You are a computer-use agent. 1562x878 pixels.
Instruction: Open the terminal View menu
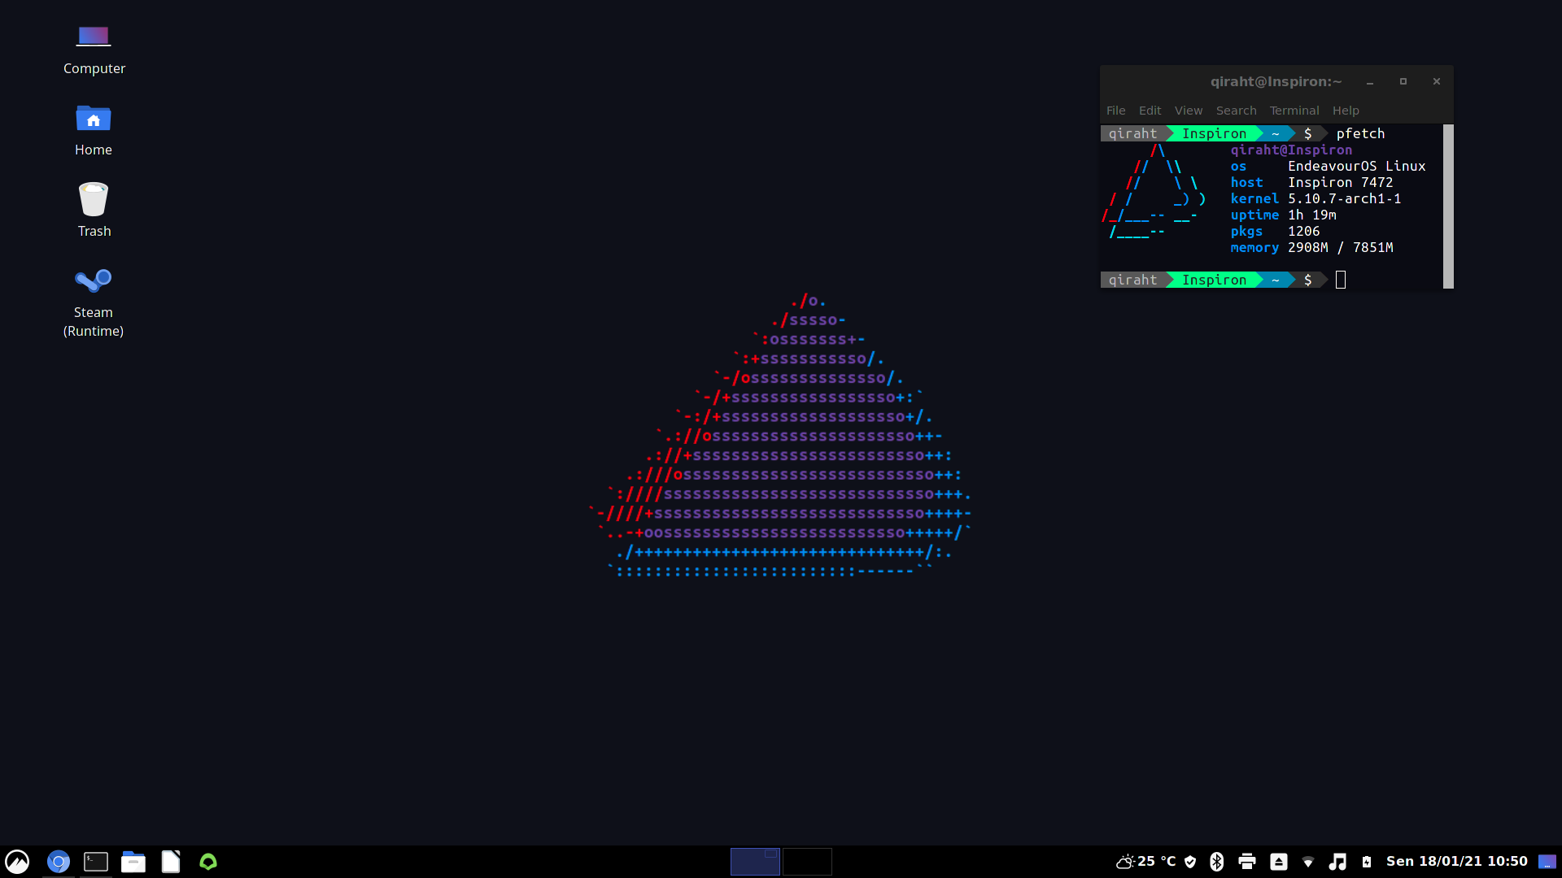(1188, 111)
